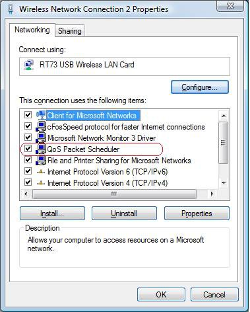Click the Properties button

tap(197, 214)
